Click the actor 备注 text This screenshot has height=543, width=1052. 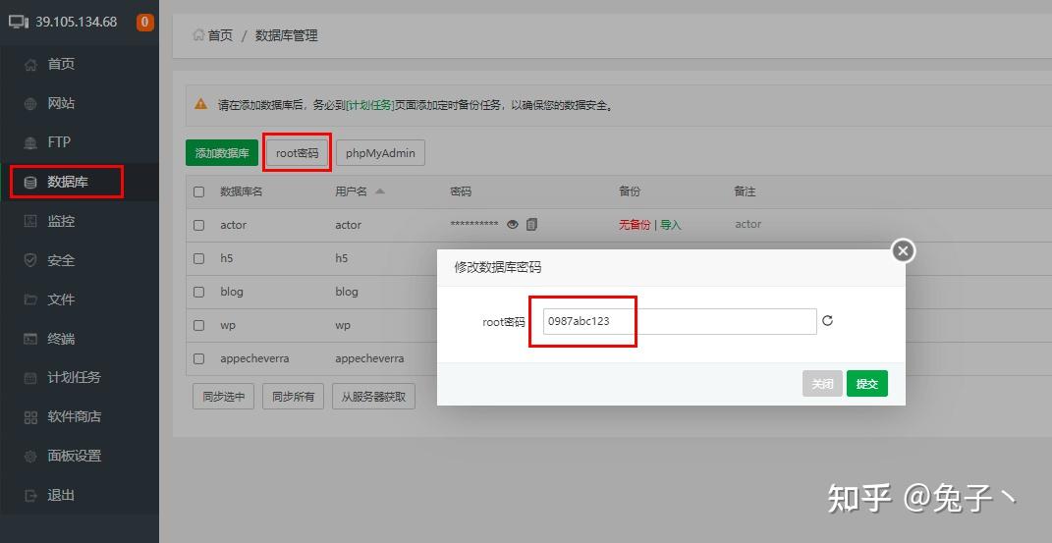click(x=748, y=224)
